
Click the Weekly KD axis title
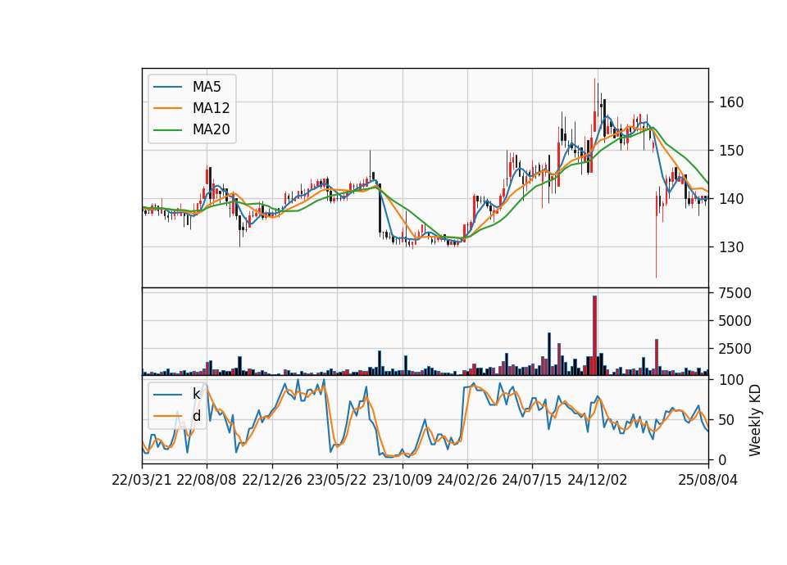point(755,420)
